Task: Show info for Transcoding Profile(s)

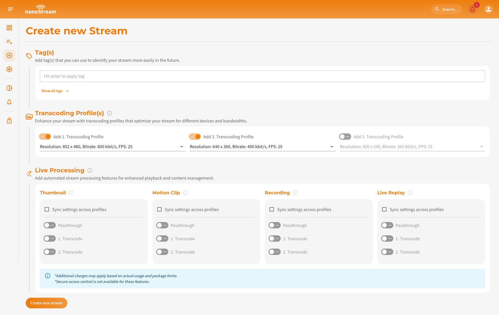Action: (x=109, y=113)
